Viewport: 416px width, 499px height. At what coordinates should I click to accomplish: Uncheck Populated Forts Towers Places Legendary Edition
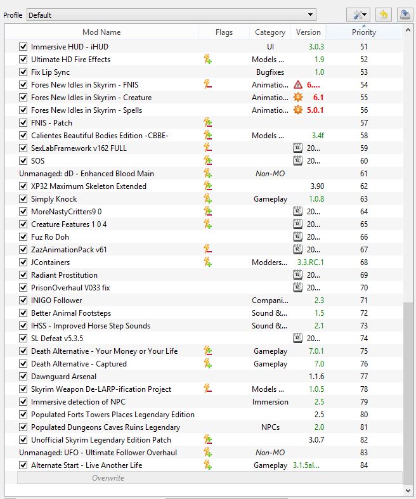click(x=23, y=415)
